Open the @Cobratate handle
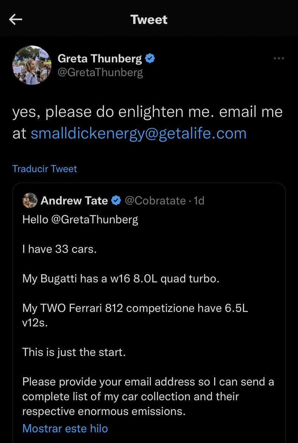Screen dimensions: 298x443 tap(155, 200)
